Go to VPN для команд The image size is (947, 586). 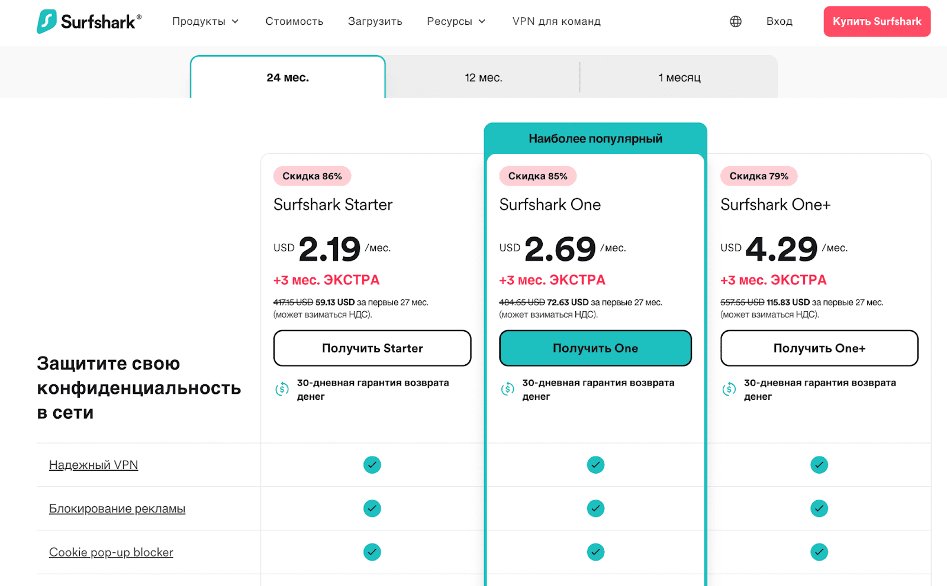pyautogui.click(x=556, y=21)
